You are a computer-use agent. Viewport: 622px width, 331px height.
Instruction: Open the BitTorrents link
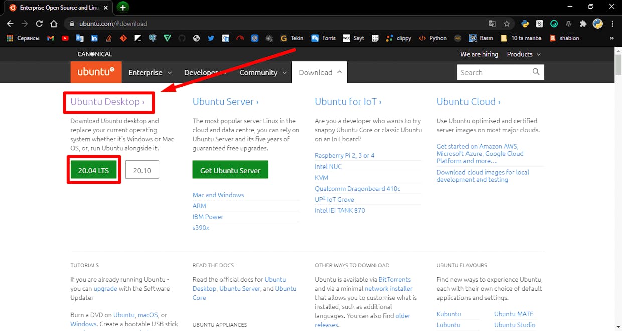[x=395, y=279]
